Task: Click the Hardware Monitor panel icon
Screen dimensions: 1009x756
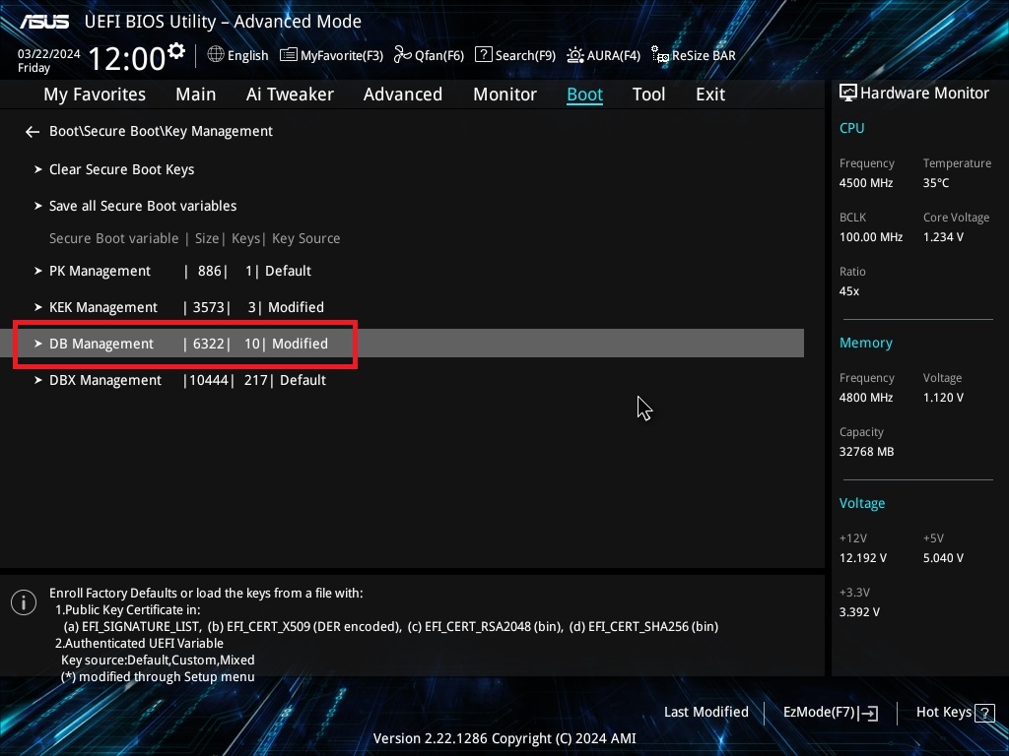Action: (848, 92)
